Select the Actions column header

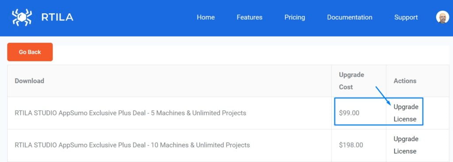[x=405, y=81]
